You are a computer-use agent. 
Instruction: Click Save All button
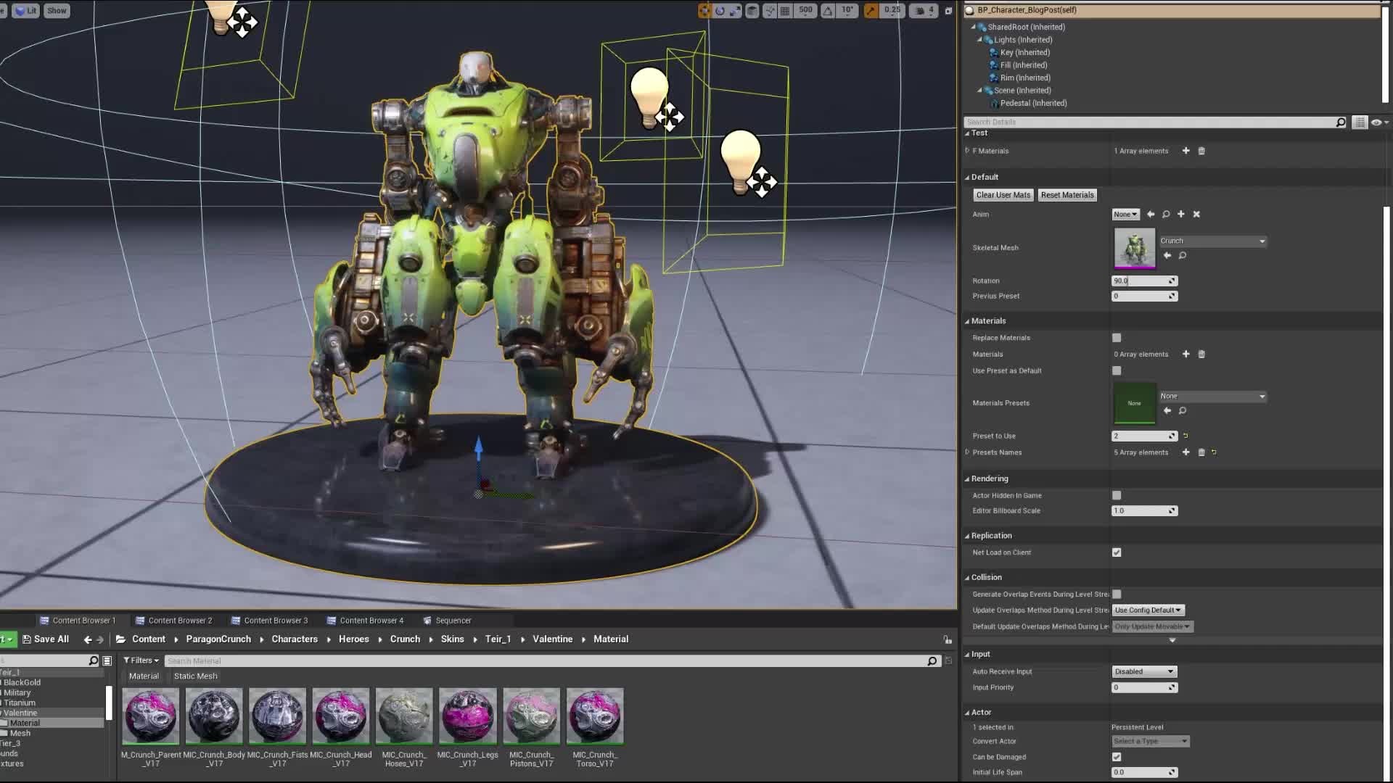tap(46, 639)
